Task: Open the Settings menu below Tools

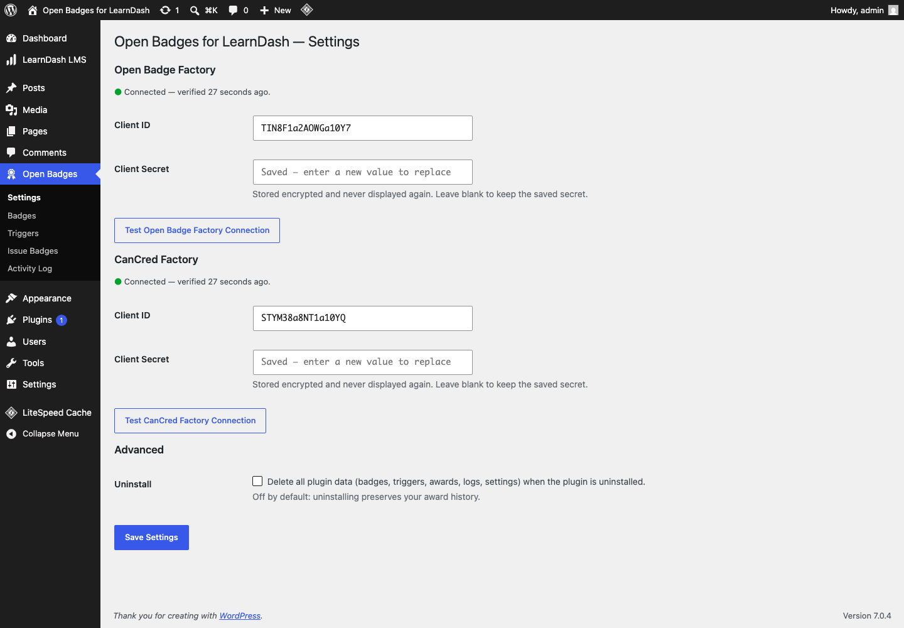Action: (x=50, y=384)
